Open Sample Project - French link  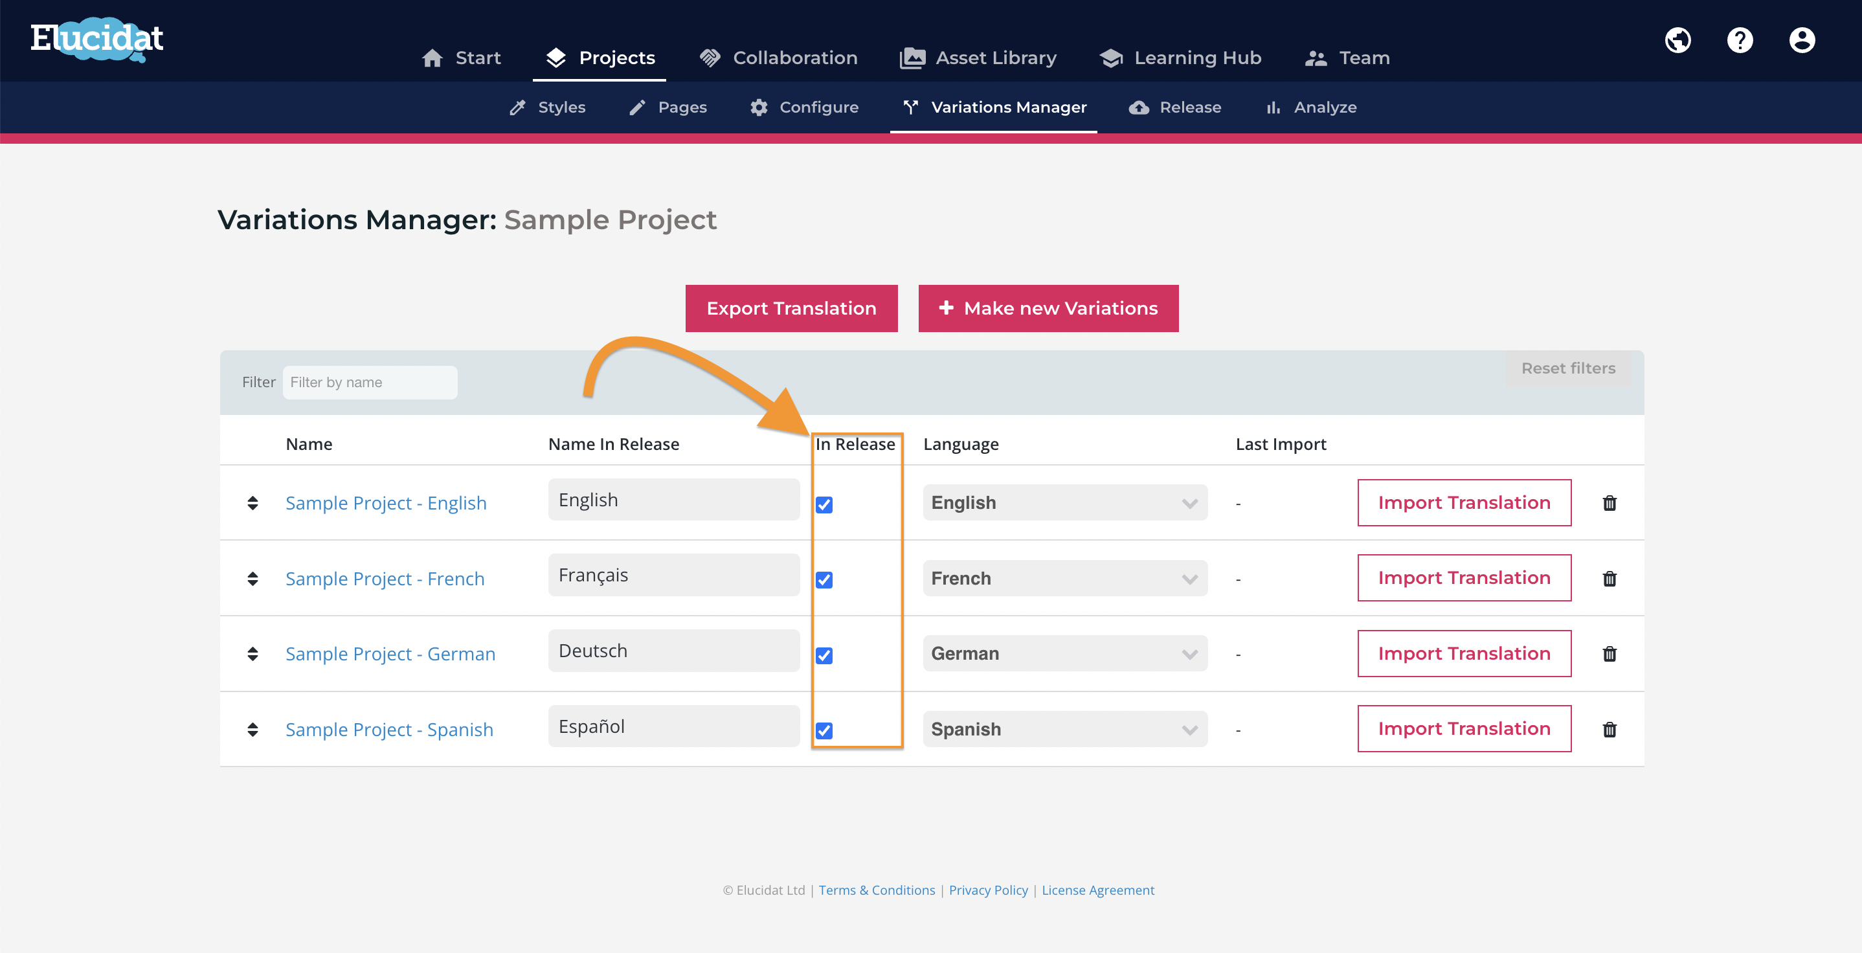coord(385,579)
